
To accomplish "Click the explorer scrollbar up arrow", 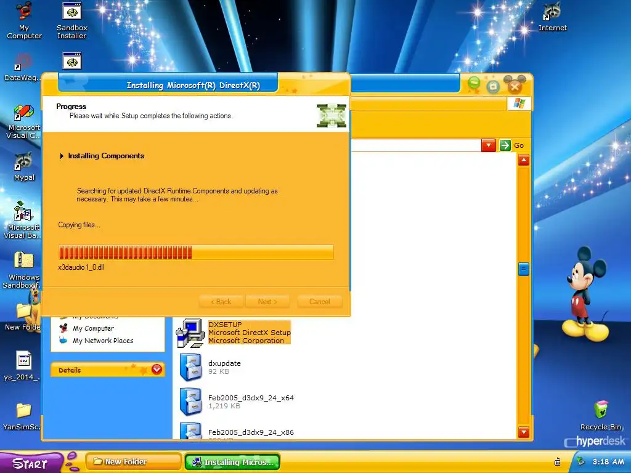I will [524, 161].
